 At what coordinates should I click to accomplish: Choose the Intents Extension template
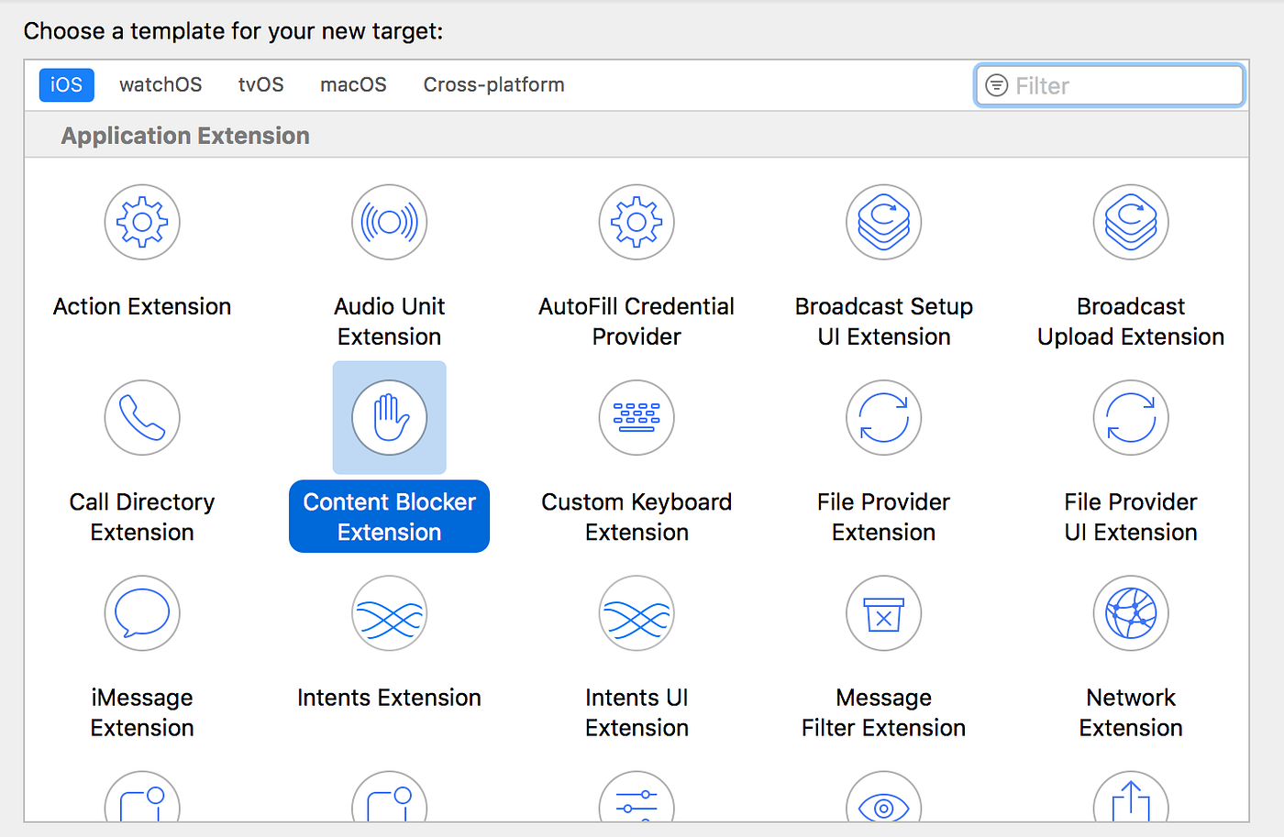389,613
